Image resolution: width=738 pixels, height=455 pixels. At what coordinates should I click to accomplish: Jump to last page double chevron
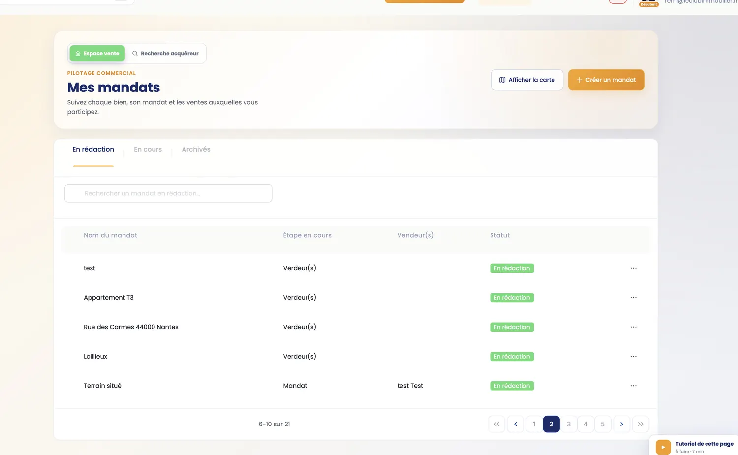point(641,424)
